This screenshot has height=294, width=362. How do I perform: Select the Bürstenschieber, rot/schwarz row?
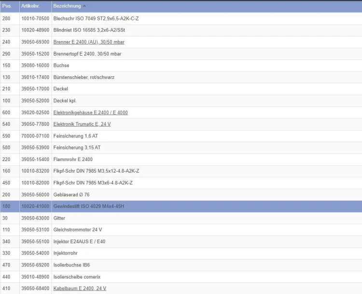(181, 77)
